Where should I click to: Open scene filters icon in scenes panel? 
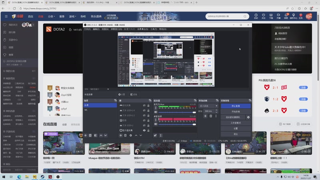pyautogui.click(x=96, y=135)
